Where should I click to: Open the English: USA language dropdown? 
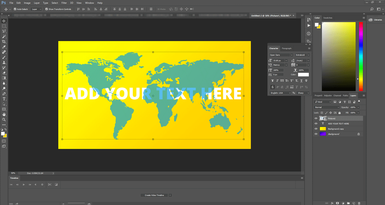[280, 93]
